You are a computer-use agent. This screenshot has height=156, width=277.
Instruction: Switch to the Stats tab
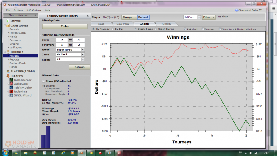click(x=101, y=24)
